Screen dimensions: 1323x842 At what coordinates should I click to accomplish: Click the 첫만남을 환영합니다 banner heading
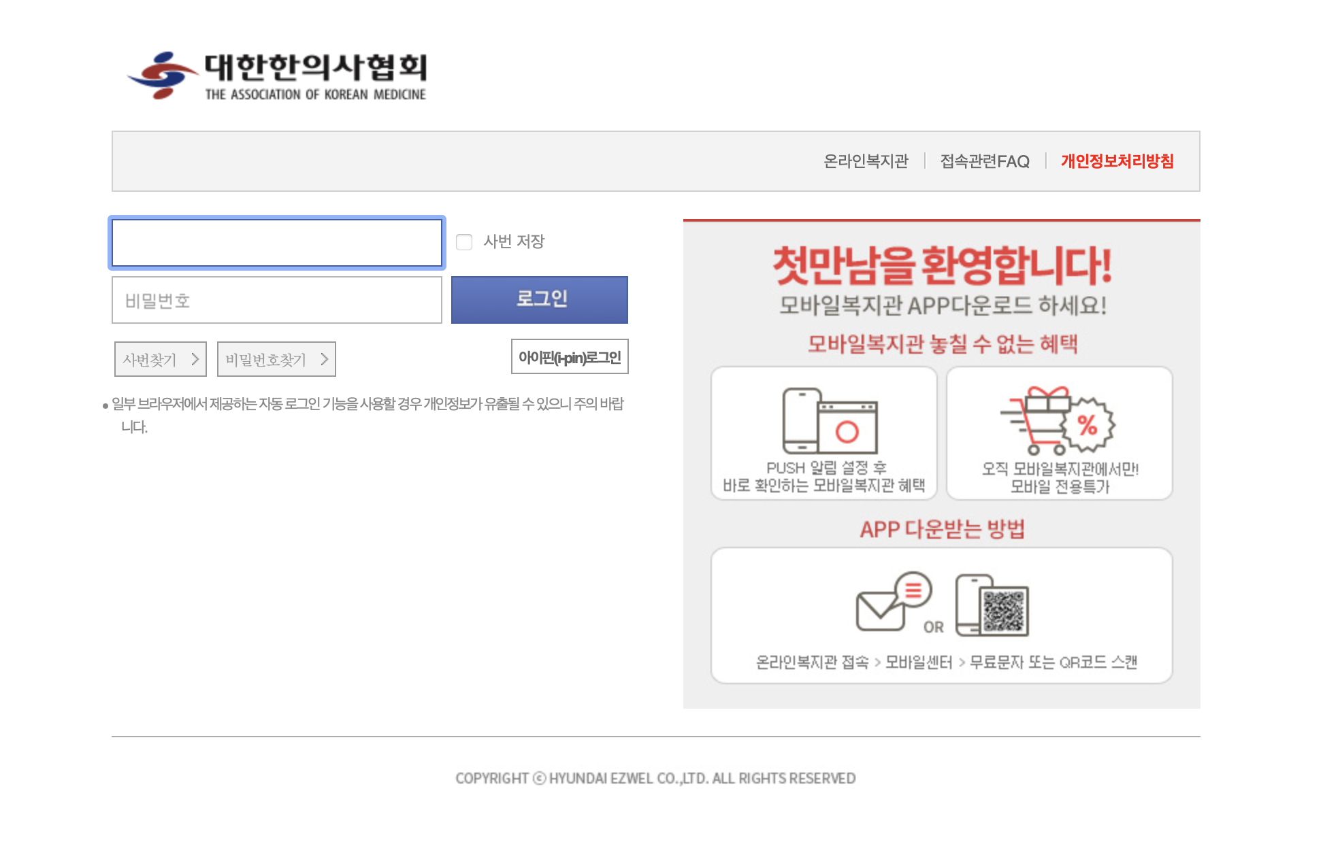pyautogui.click(x=941, y=266)
